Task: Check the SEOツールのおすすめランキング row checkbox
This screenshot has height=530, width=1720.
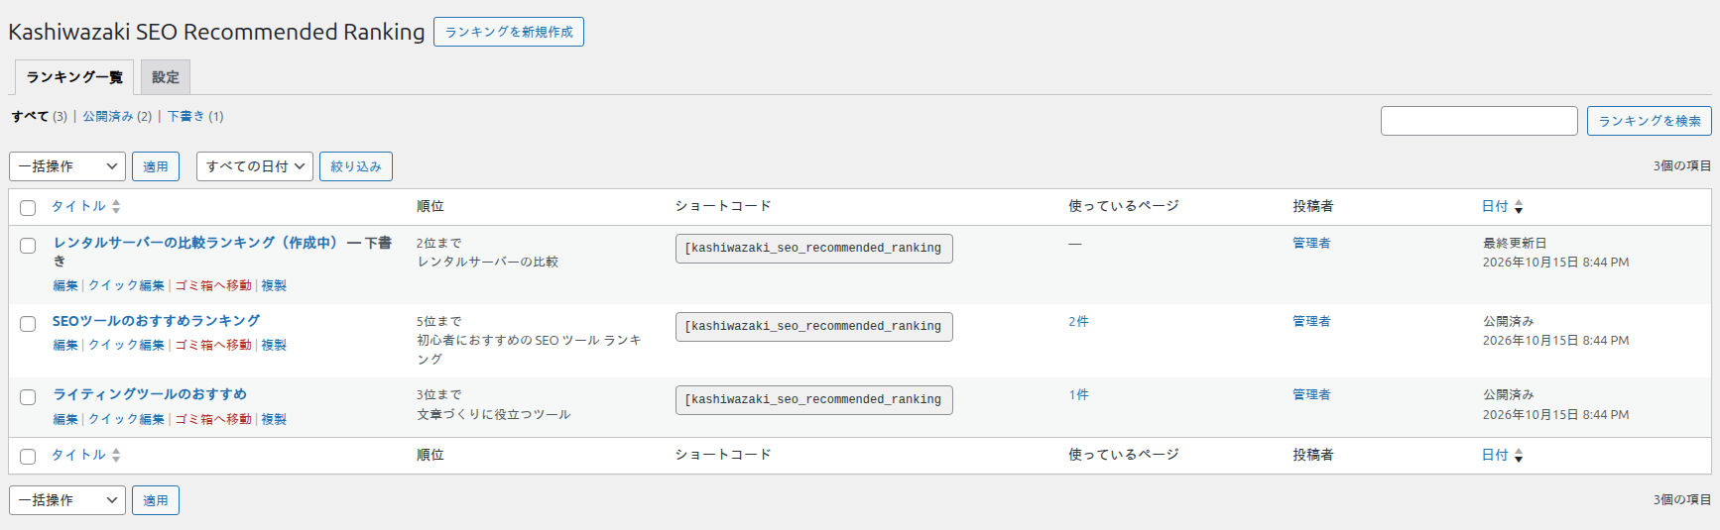Action: click(28, 324)
